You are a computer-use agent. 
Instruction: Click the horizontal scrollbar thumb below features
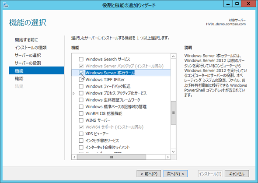[x=112, y=157]
